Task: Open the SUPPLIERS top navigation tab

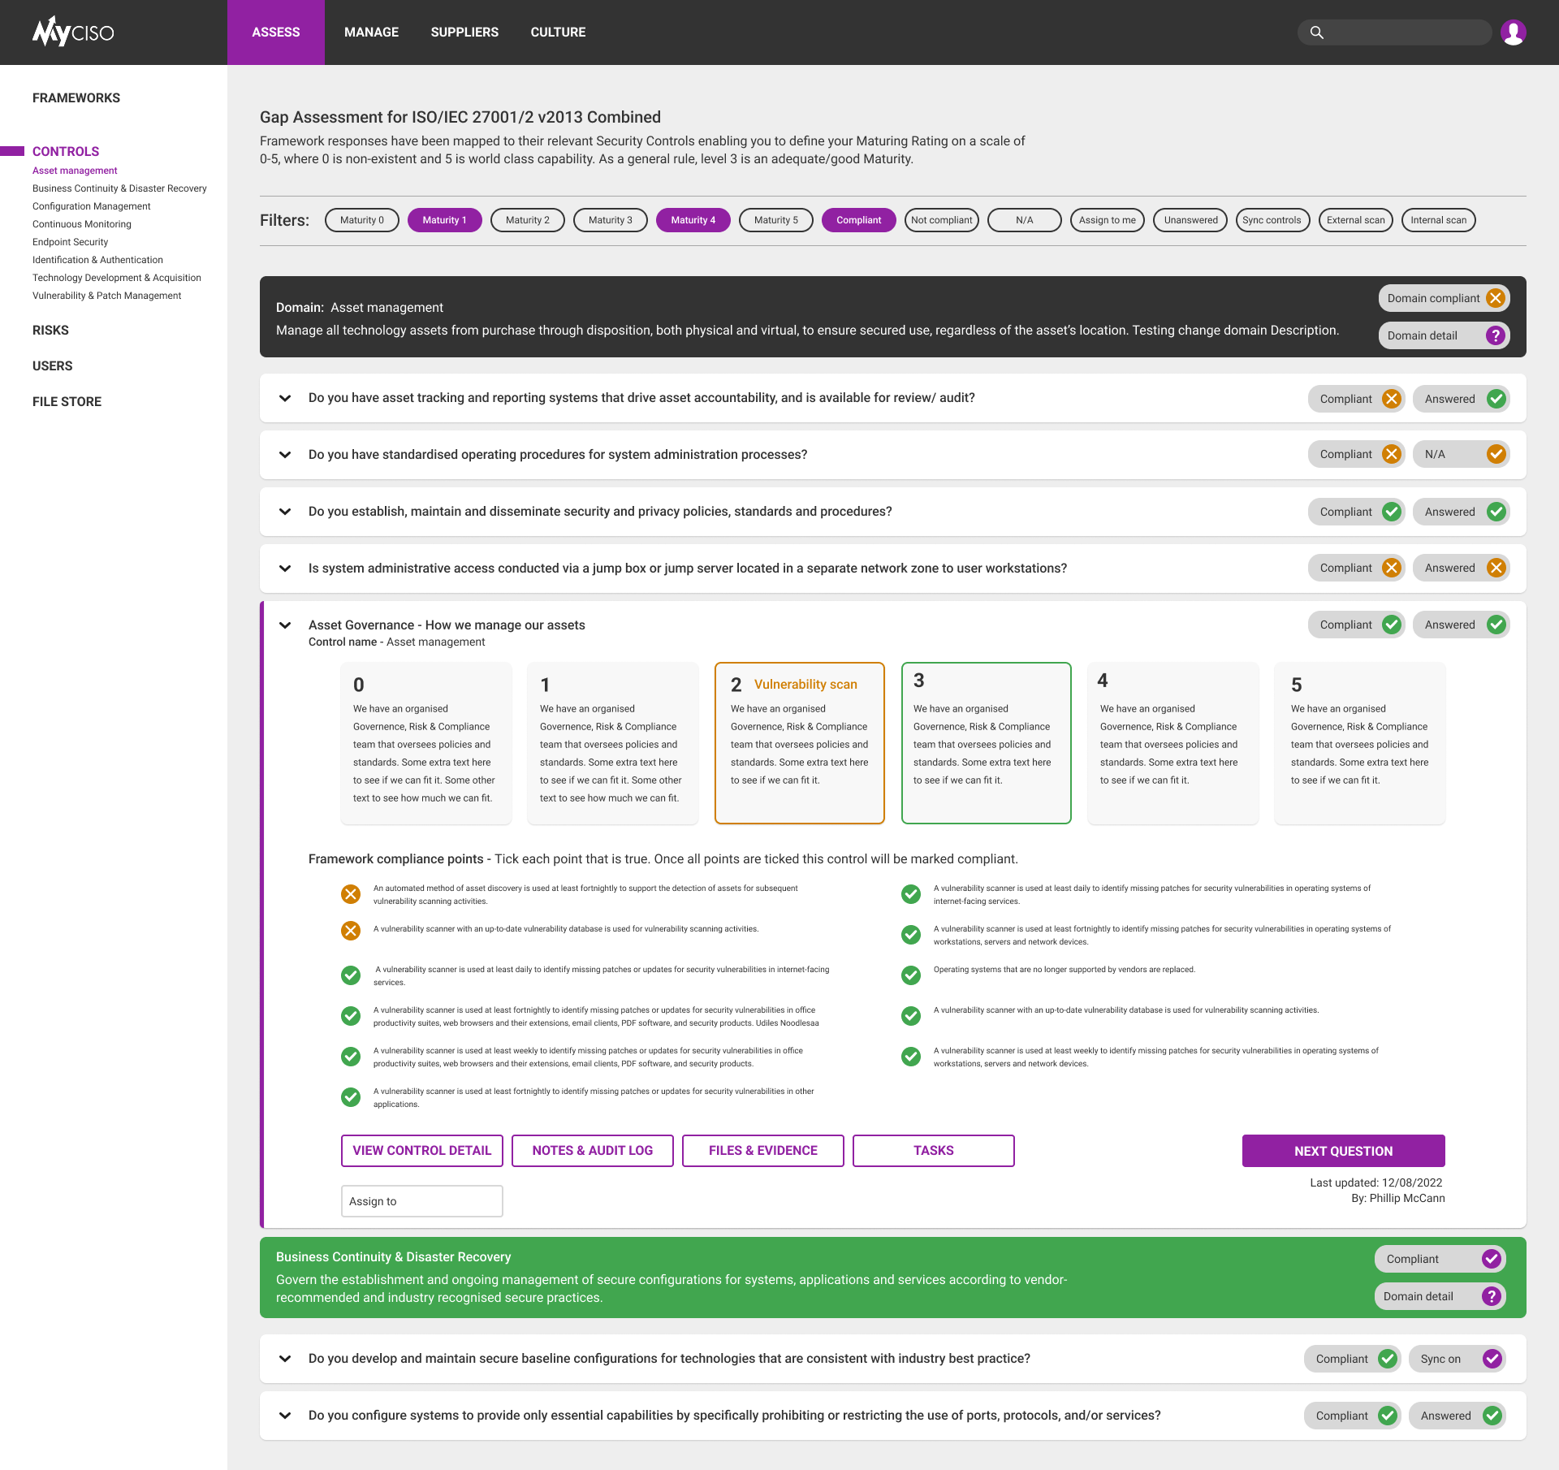Action: (464, 32)
